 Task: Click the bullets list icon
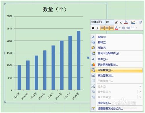click(133, 28)
